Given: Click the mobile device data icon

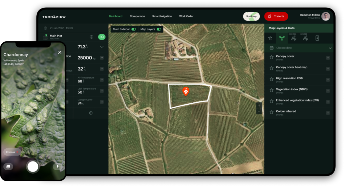Looking at the screenshot, I should click(317, 38).
